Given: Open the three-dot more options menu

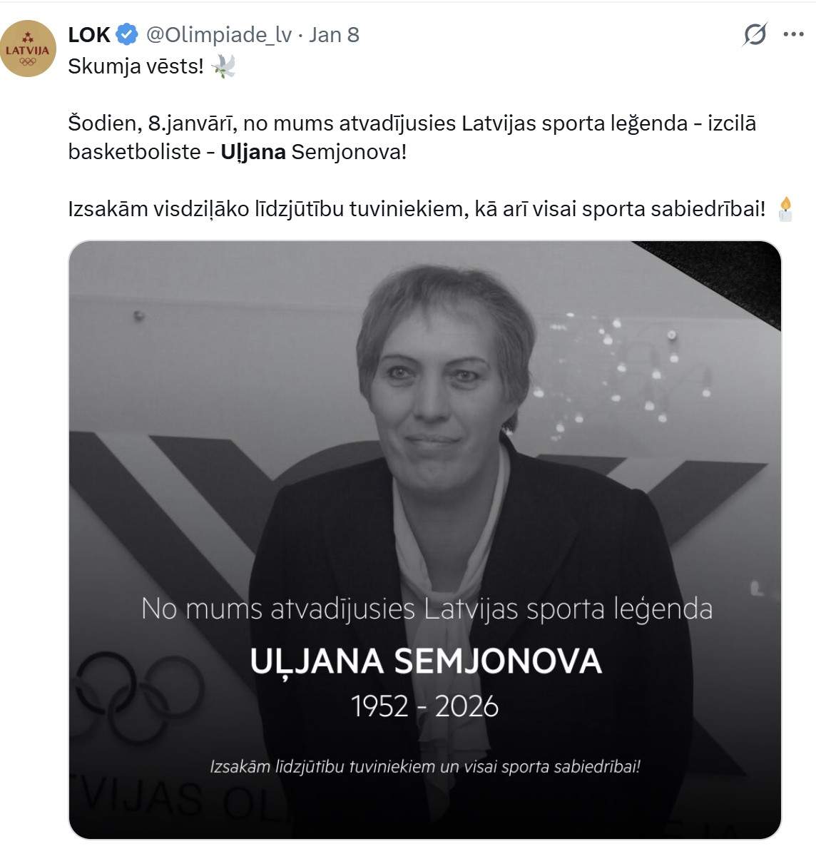Looking at the screenshot, I should point(793,35).
